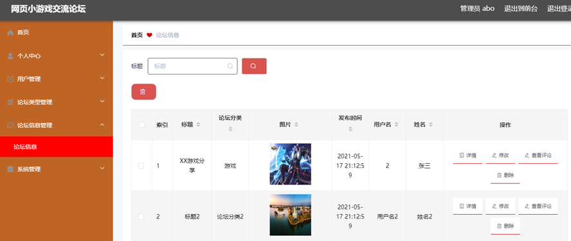Click the home icon beside 首页 in sidebar
571x241 pixels.
click(10, 33)
